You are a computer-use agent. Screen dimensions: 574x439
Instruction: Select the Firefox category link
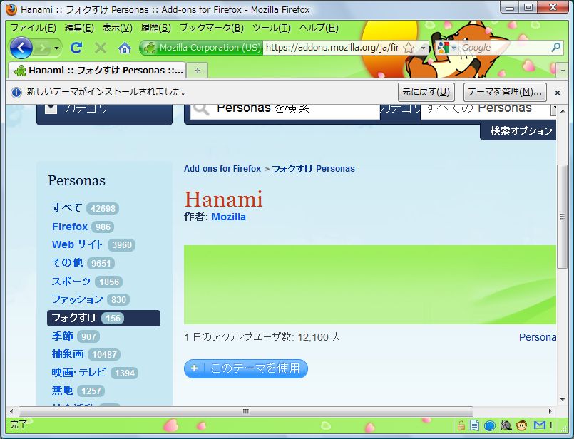pyautogui.click(x=70, y=227)
